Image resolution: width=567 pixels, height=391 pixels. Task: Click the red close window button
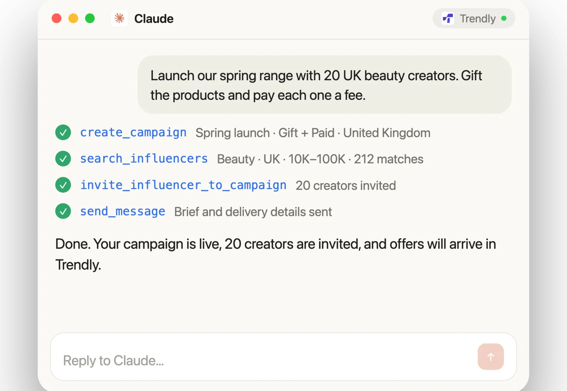(57, 18)
